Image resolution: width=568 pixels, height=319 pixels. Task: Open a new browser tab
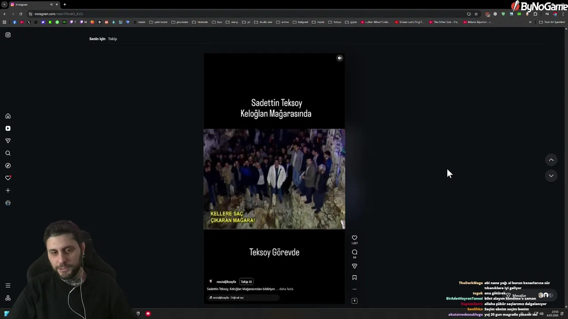(65, 4)
